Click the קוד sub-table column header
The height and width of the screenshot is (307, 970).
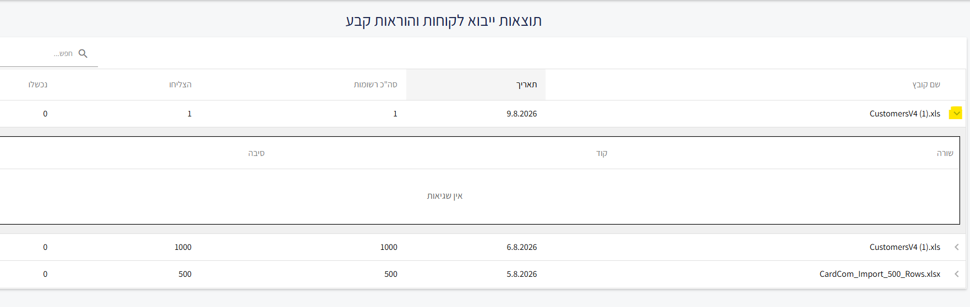pyautogui.click(x=602, y=153)
